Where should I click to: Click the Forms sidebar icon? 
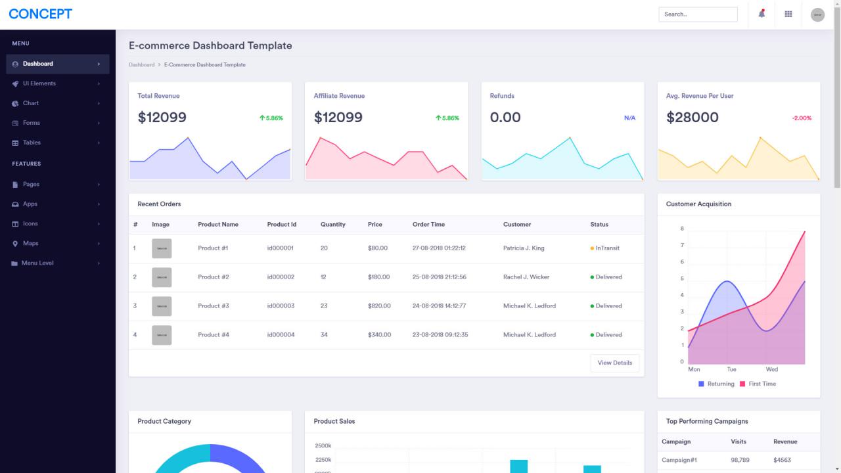click(15, 123)
